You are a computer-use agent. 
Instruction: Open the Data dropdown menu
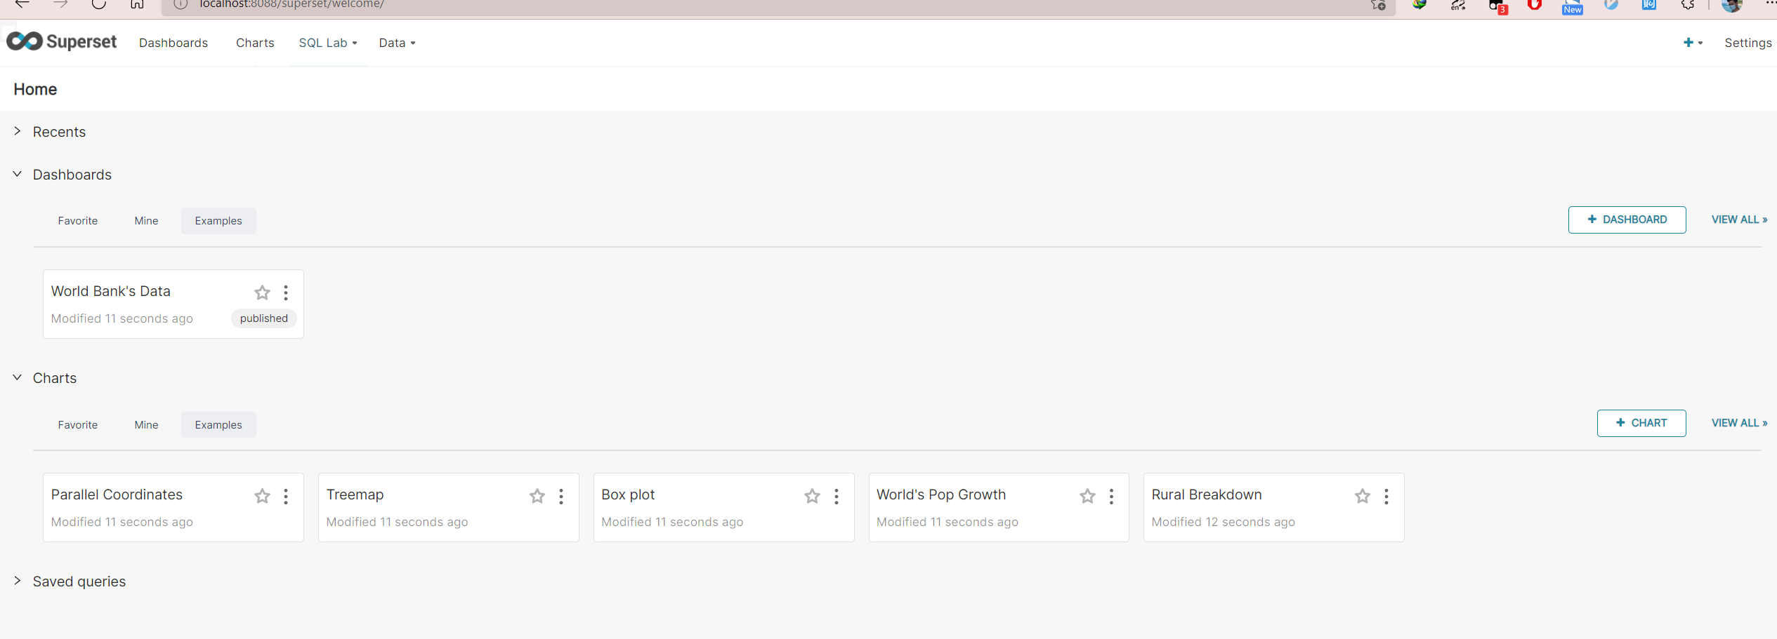pos(397,43)
